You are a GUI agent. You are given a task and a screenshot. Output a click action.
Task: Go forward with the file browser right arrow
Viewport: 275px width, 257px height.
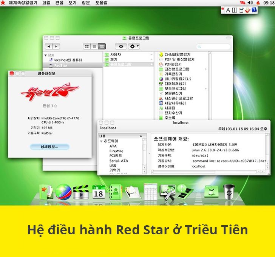(56, 46)
